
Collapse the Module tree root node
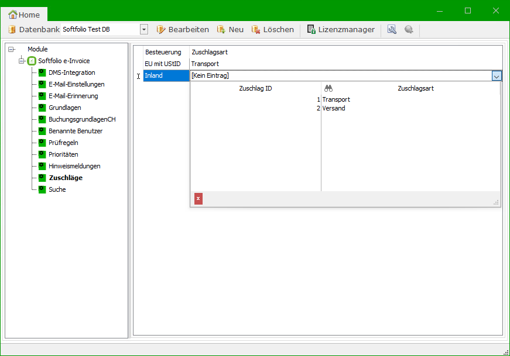point(11,49)
